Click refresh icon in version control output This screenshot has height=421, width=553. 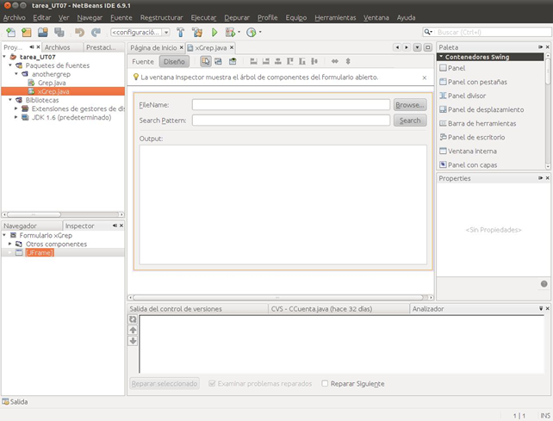tap(133, 319)
